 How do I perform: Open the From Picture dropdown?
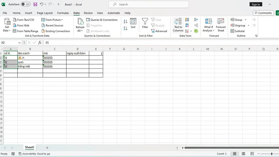52,20
